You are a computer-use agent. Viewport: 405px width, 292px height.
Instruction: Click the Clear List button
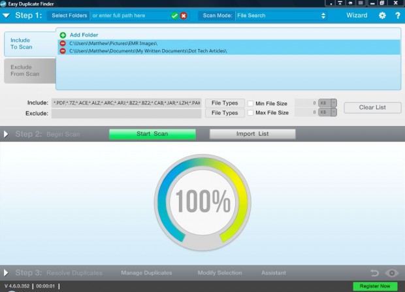(x=372, y=108)
